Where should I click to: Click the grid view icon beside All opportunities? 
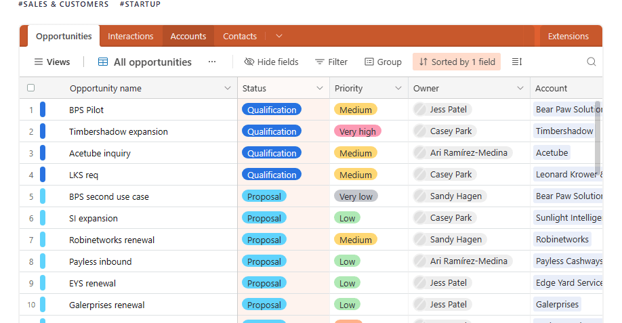pyautogui.click(x=103, y=62)
